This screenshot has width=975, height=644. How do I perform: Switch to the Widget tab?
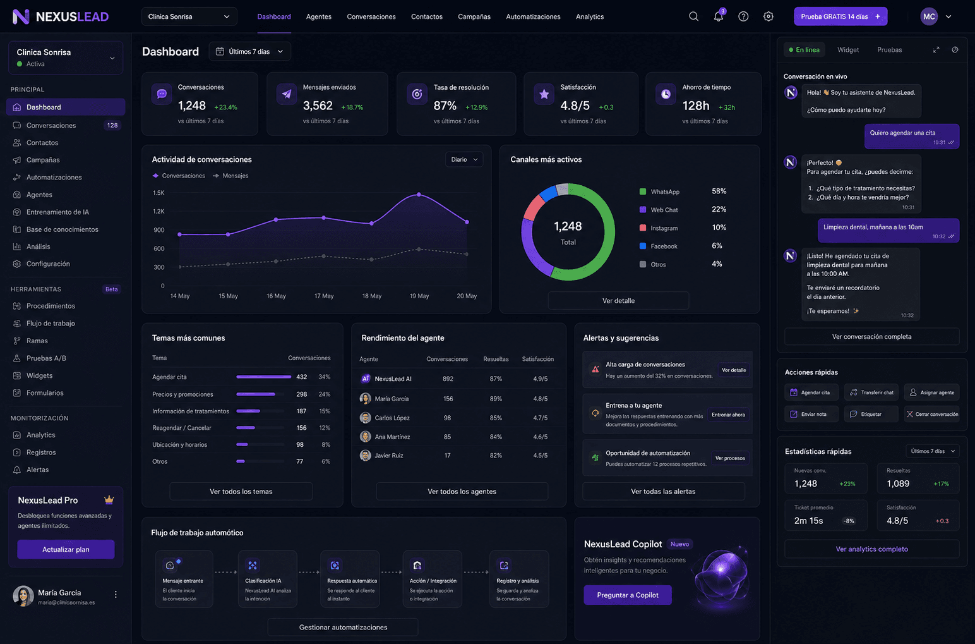[848, 50]
